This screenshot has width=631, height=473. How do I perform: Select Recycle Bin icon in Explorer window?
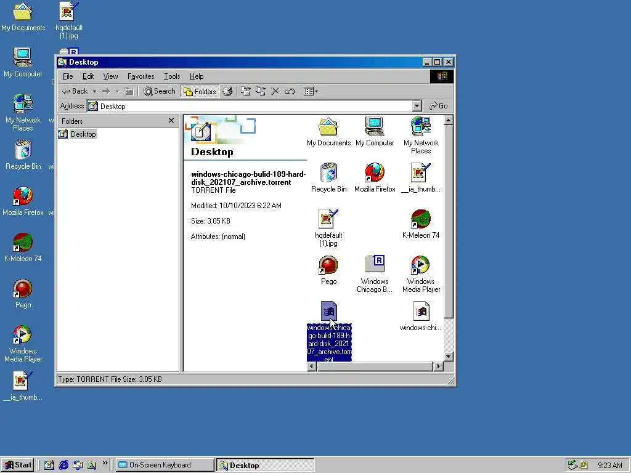pyautogui.click(x=328, y=178)
